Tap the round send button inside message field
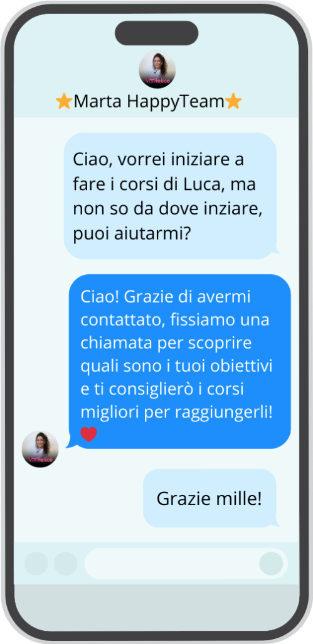This screenshot has height=644, width=313. tap(271, 563)
